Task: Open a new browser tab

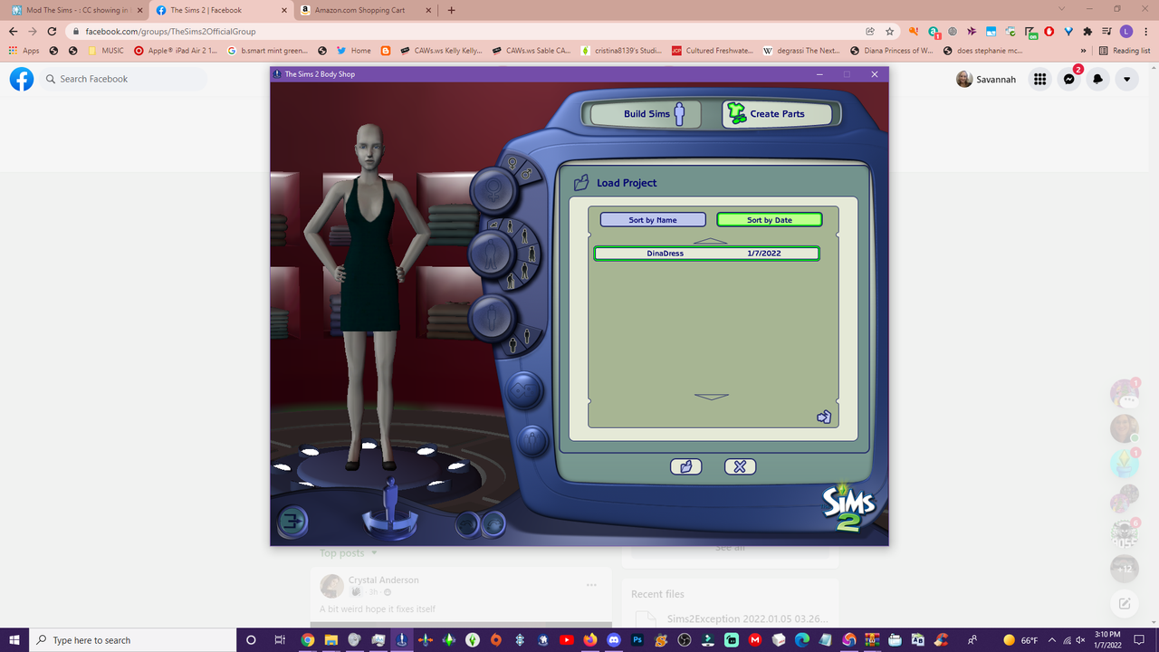Action: [451, 10]
